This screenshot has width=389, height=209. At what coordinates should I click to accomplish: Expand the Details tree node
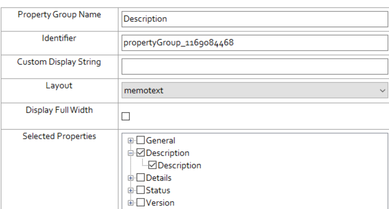(129, 178)
